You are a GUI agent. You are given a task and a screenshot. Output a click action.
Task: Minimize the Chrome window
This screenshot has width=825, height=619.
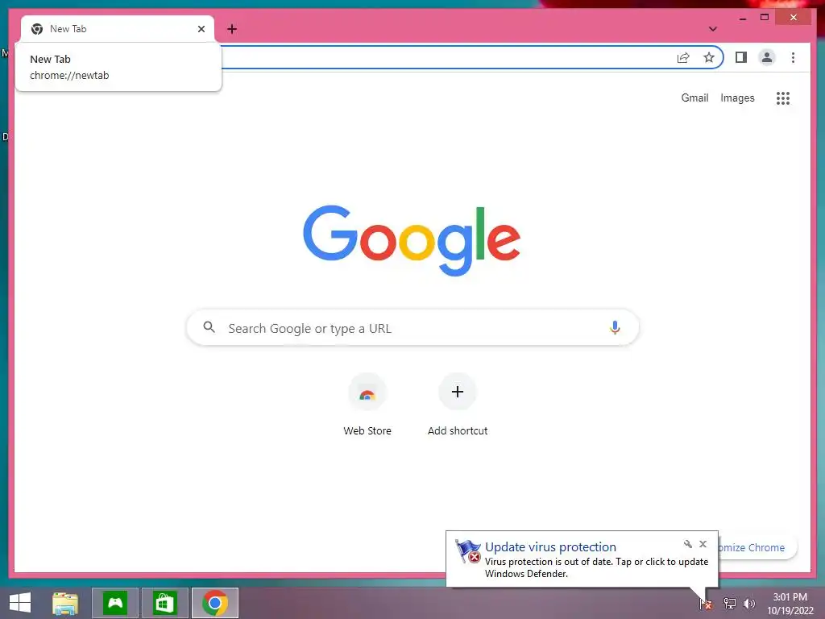point(742,18)
